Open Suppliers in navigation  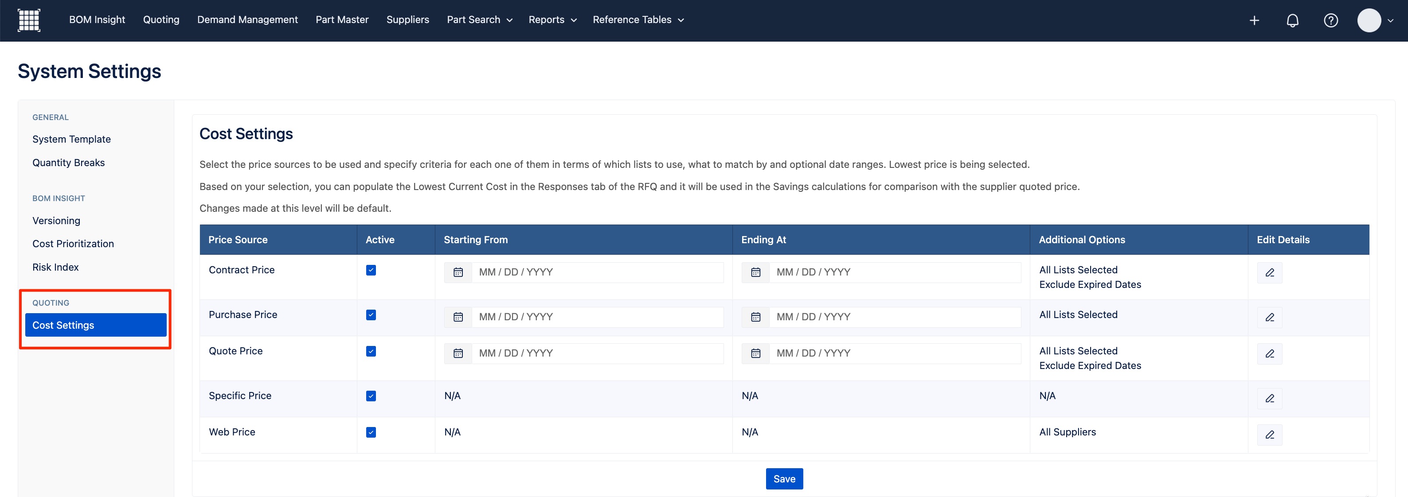(408, 19)
